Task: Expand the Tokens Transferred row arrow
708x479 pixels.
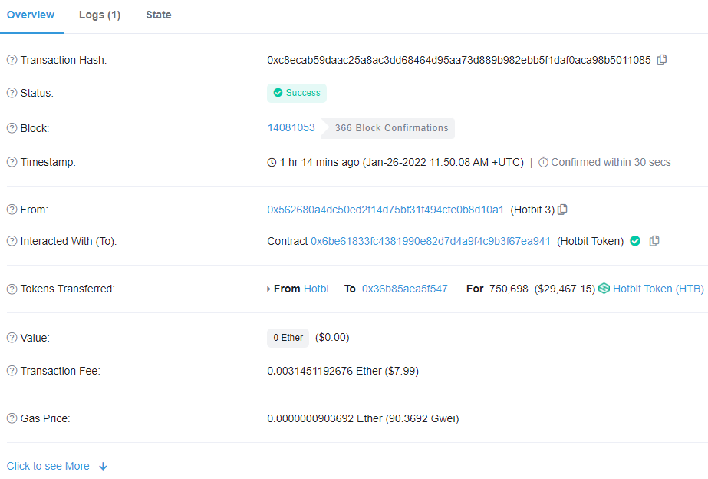Action: (268, 289)
